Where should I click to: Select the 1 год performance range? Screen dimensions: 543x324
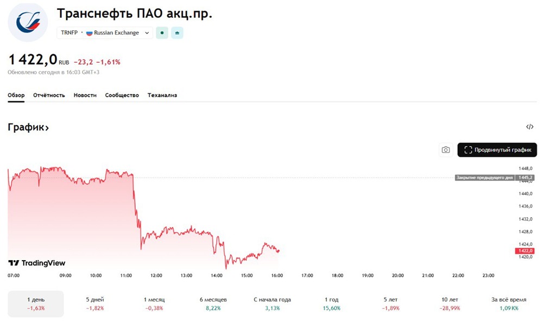(331, 303)
